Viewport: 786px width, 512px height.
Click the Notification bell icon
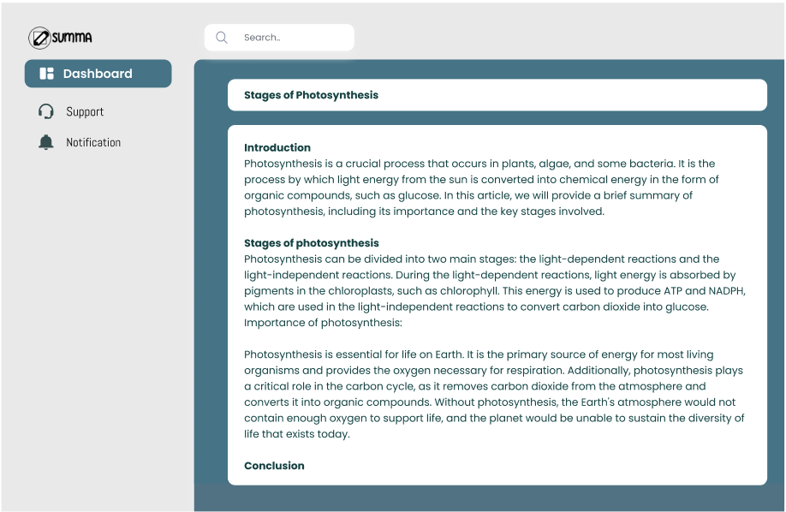pyautogui.click(x=46, y=142)
